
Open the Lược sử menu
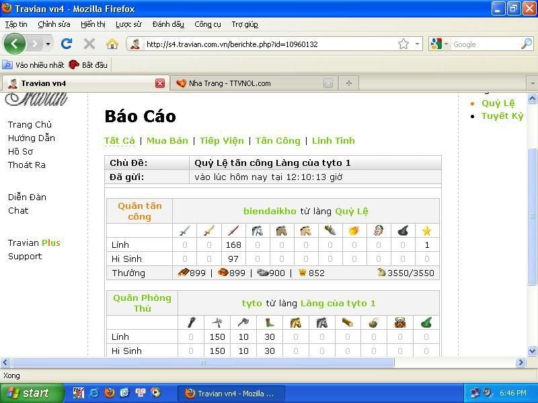click(x=128, y=24)
